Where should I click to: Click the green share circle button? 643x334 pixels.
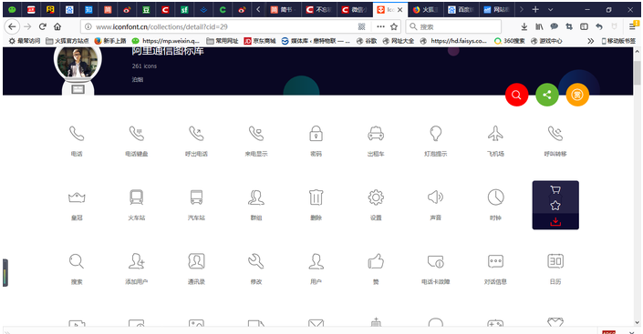point(547,95)
